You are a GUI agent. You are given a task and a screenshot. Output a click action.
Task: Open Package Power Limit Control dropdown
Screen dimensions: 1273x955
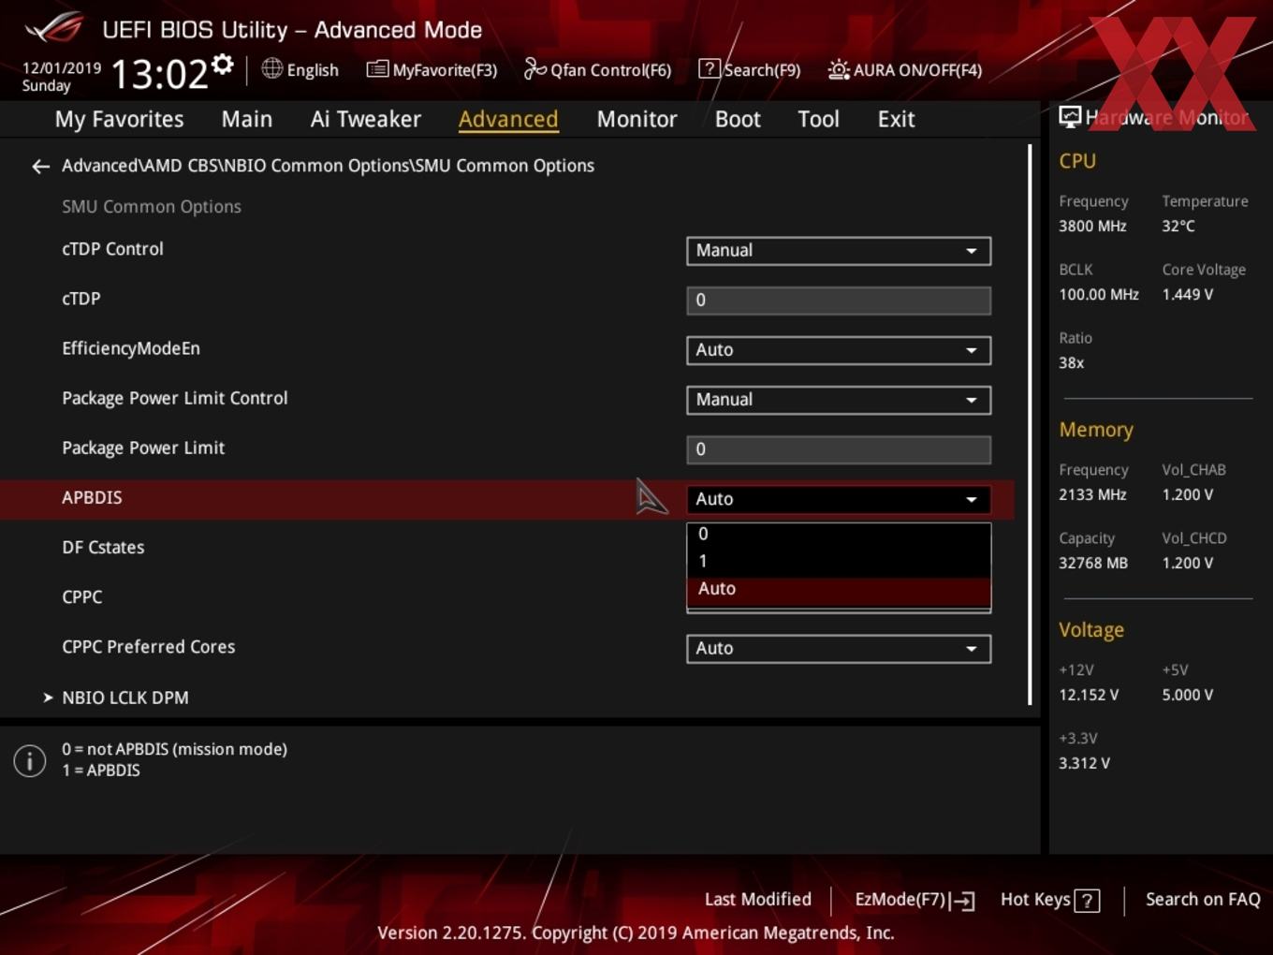coord(839,400)
